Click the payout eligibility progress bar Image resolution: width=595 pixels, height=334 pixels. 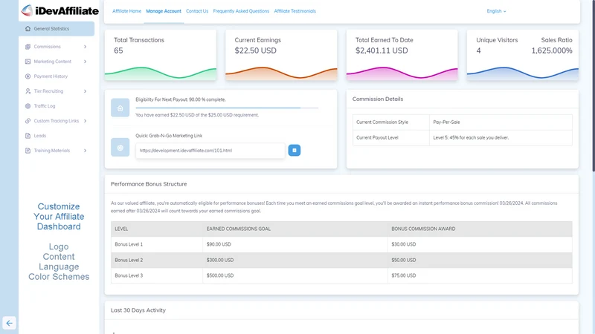pyautogui.click(x=227, y=108)
